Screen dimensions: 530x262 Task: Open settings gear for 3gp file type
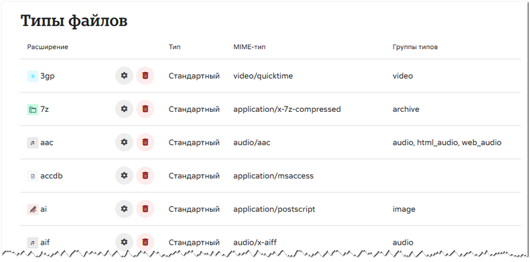[x=124, y=75]
